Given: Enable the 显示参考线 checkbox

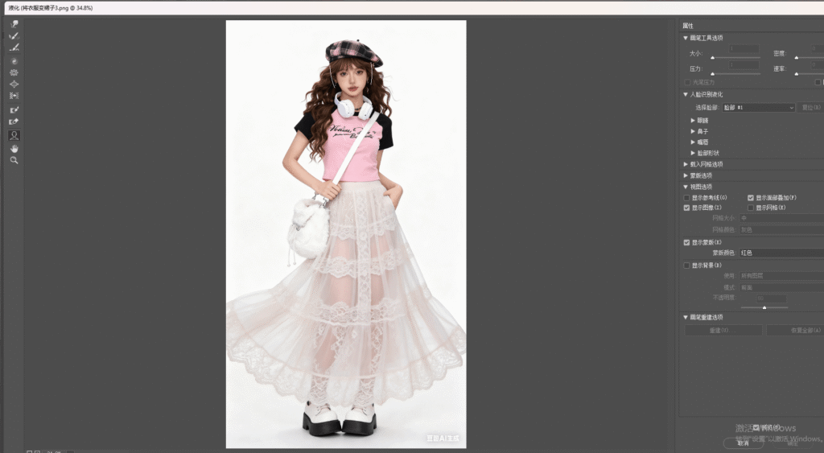Looking at the screenshot, I should click(686, 197).
